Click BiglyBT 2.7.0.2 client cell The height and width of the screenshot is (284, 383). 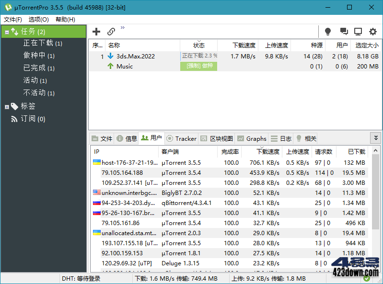182,193
